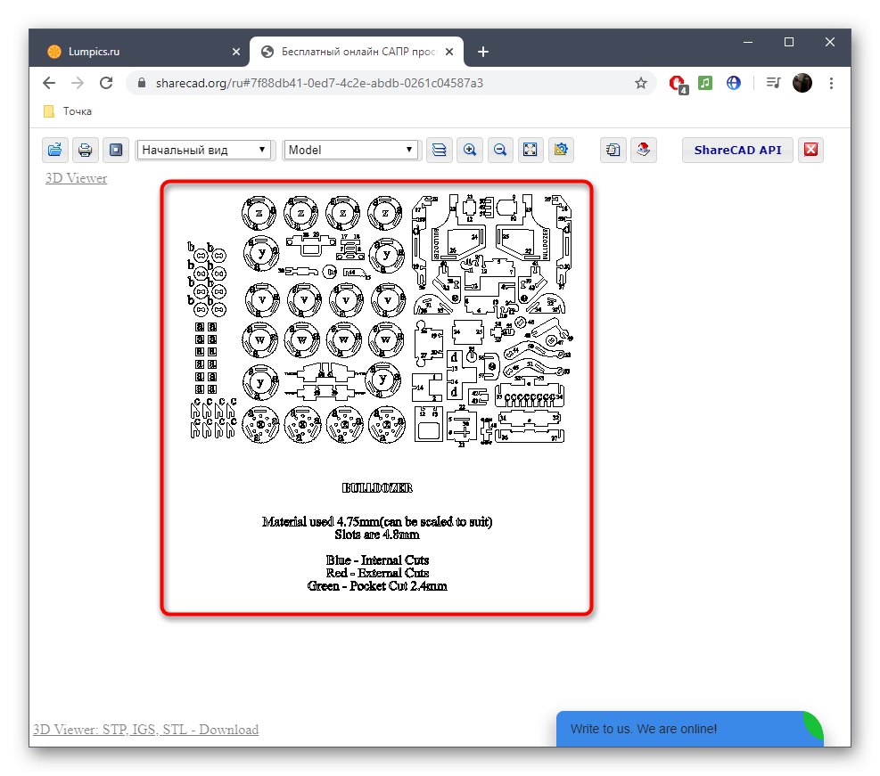Open the blue globe extension

pyautogui.click(x=734, y=83)
